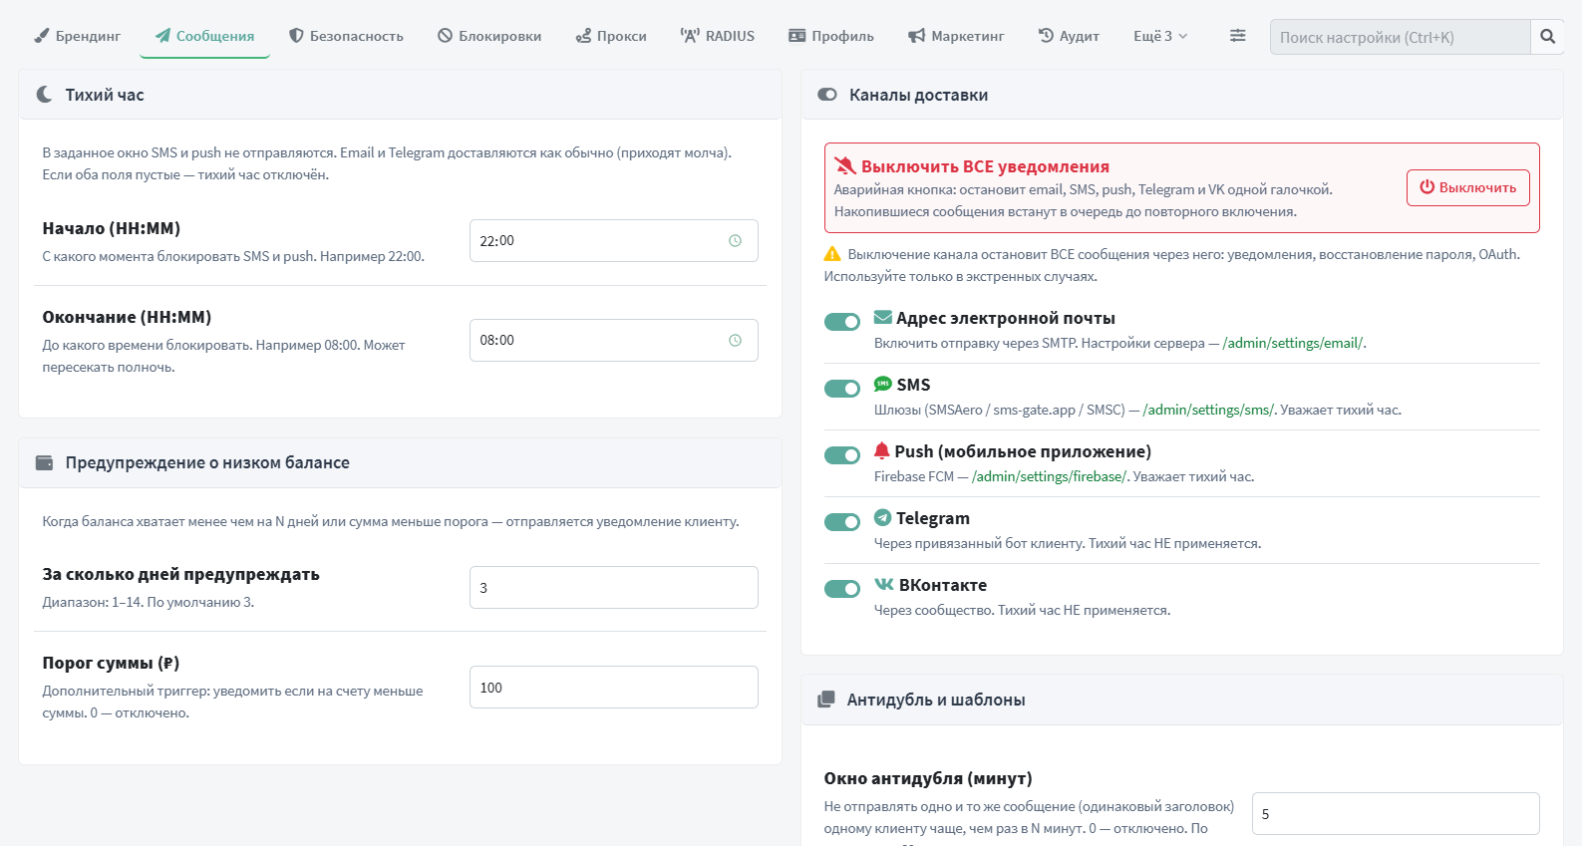Click the red Выключить emergency button
The image size is (1582, 846).
tap(1468, 187)
